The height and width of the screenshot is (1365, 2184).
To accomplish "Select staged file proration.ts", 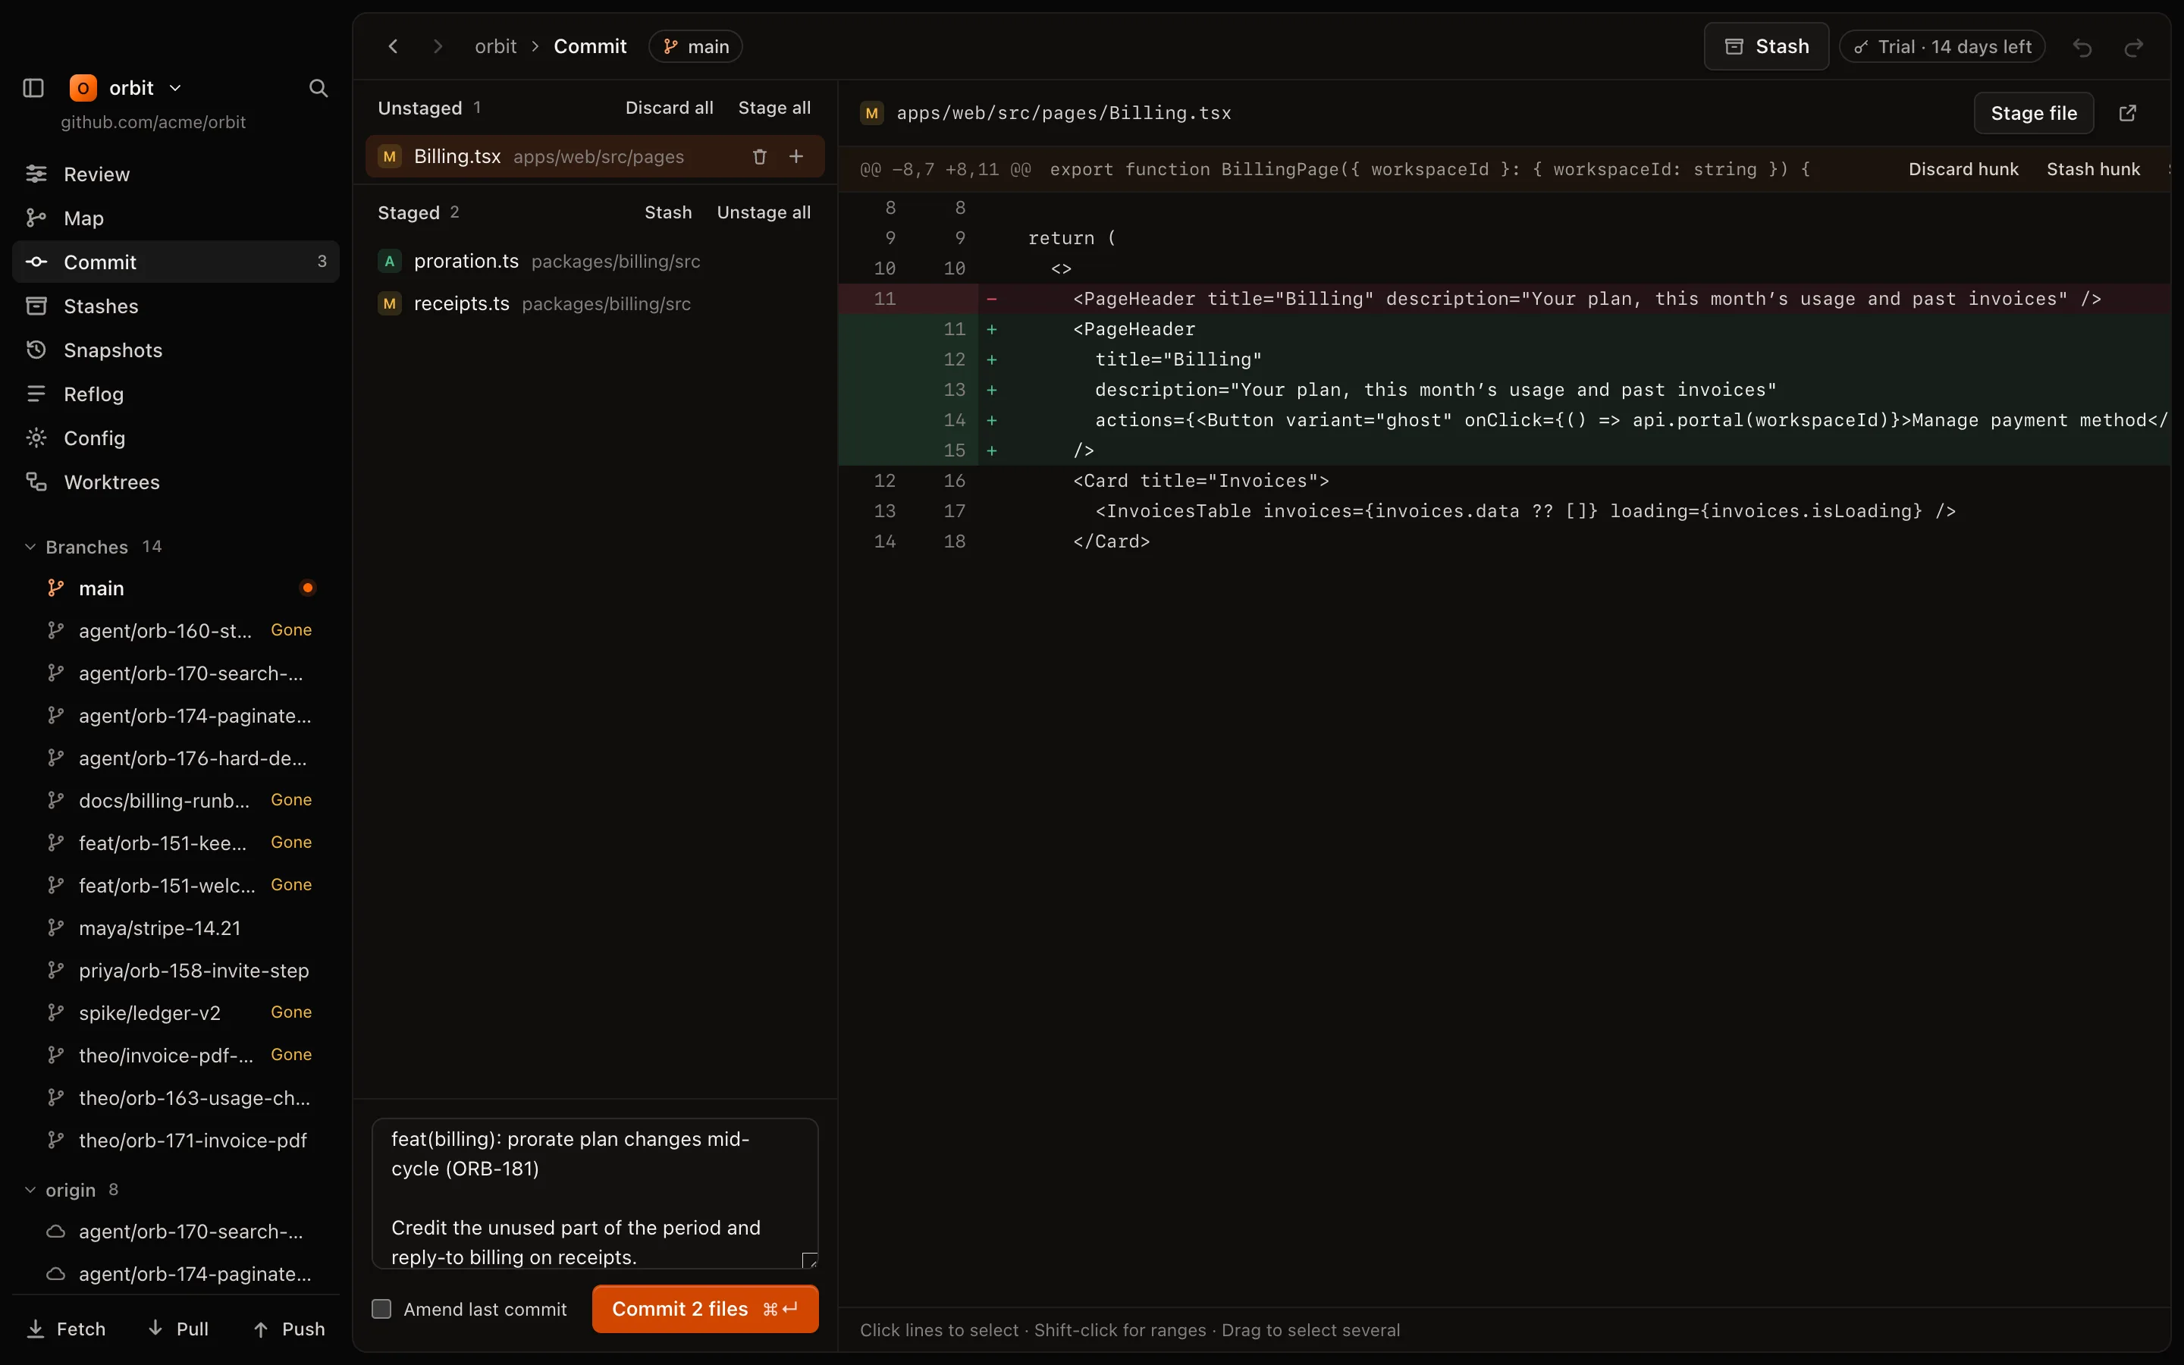I will tap(595, 261).
